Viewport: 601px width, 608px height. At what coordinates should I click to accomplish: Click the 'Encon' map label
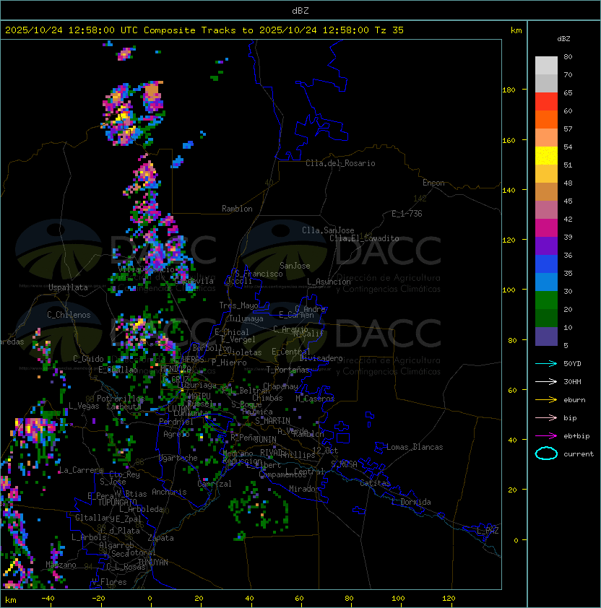(433, 183)
